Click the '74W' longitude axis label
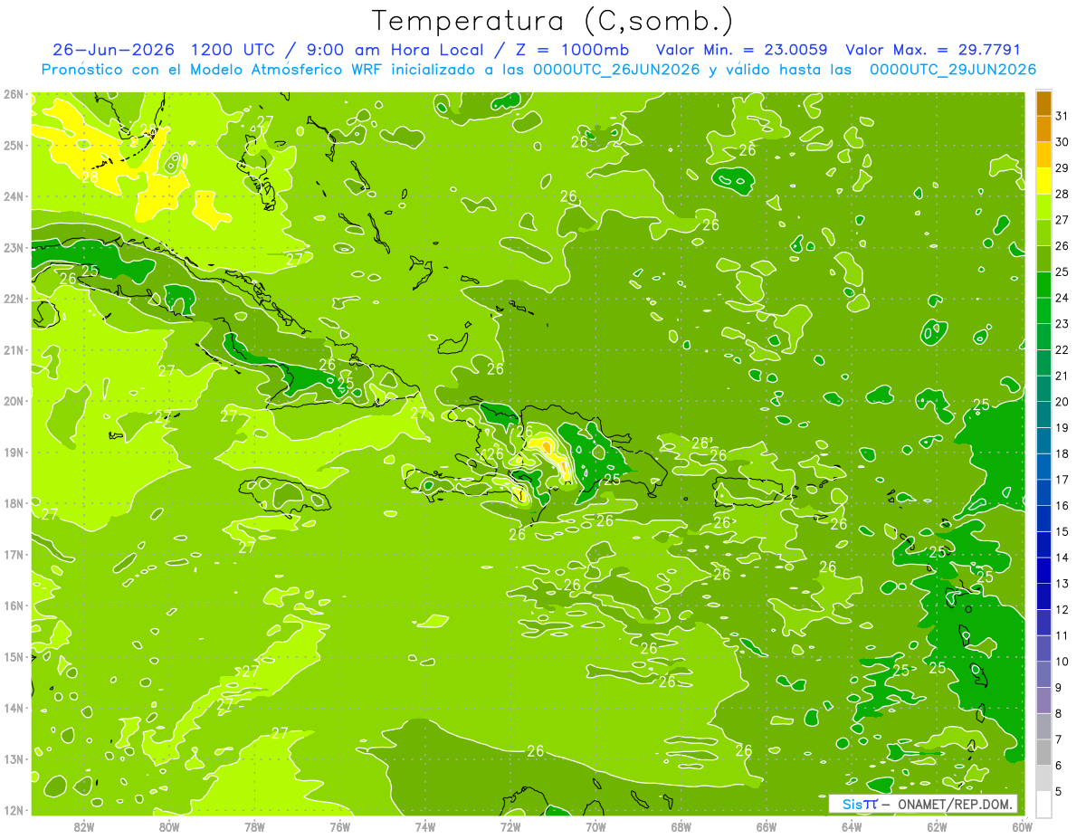 pyautogui.click(x=425, y=827)
